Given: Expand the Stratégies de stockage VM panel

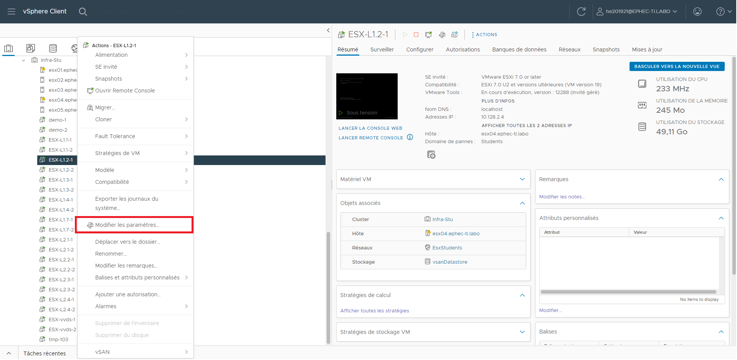Looking at the screenshot, I should tap(522, 332).
